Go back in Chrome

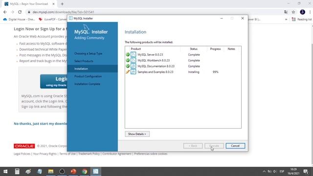tap(5, 12)
